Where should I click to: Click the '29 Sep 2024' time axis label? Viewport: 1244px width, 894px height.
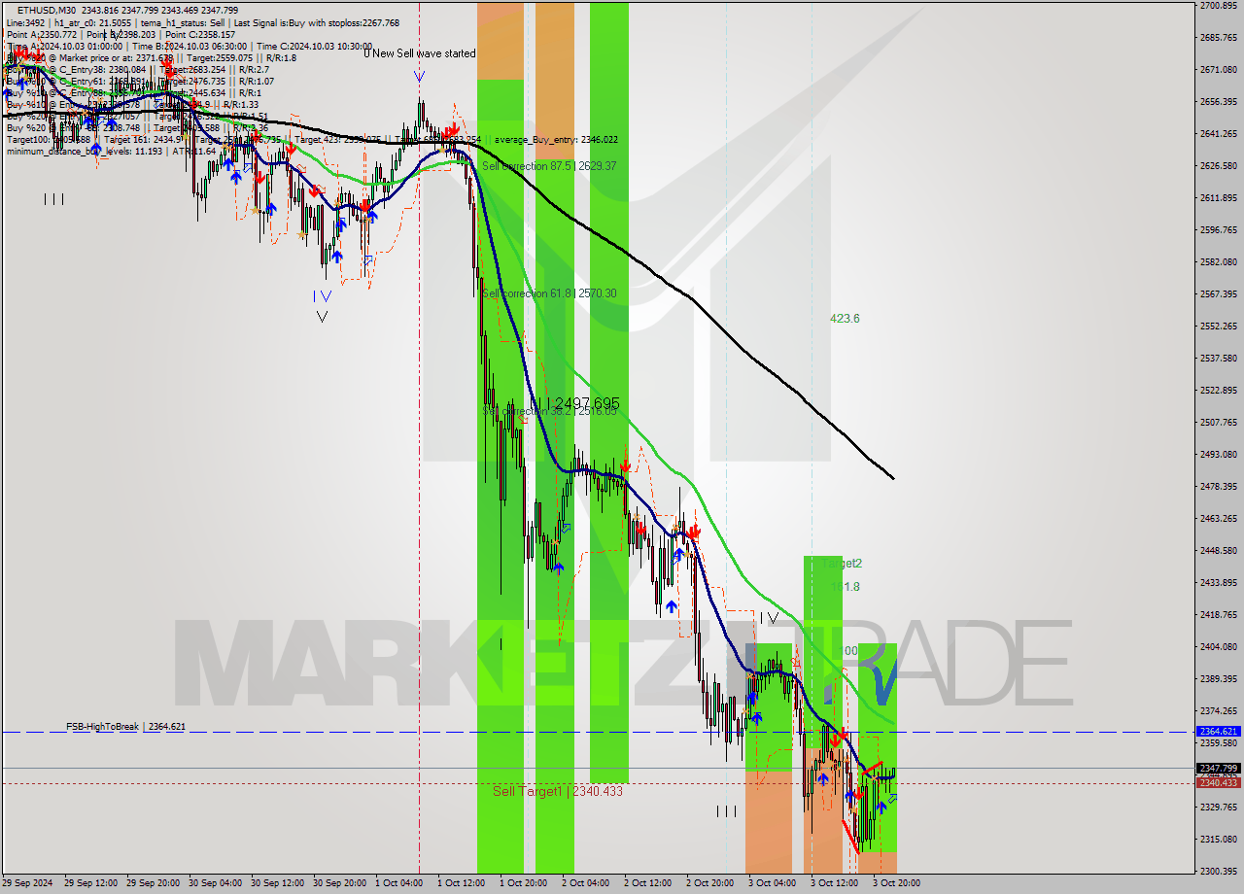[28, 883]
